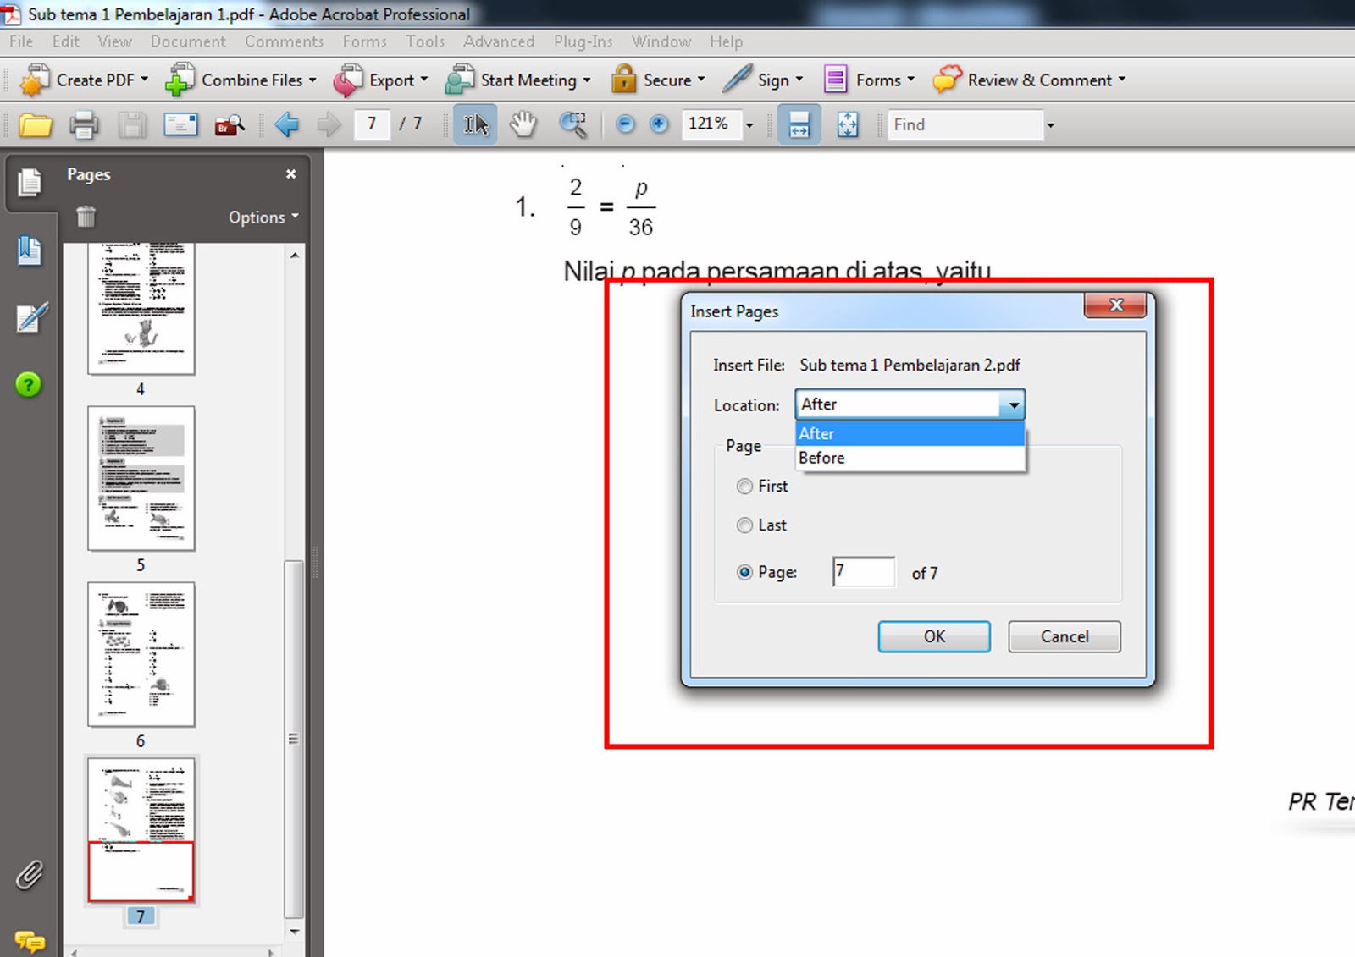Choose After in Location list
Image resolution: width=1355 pixels, height=957 pixels.
point(910,433)
